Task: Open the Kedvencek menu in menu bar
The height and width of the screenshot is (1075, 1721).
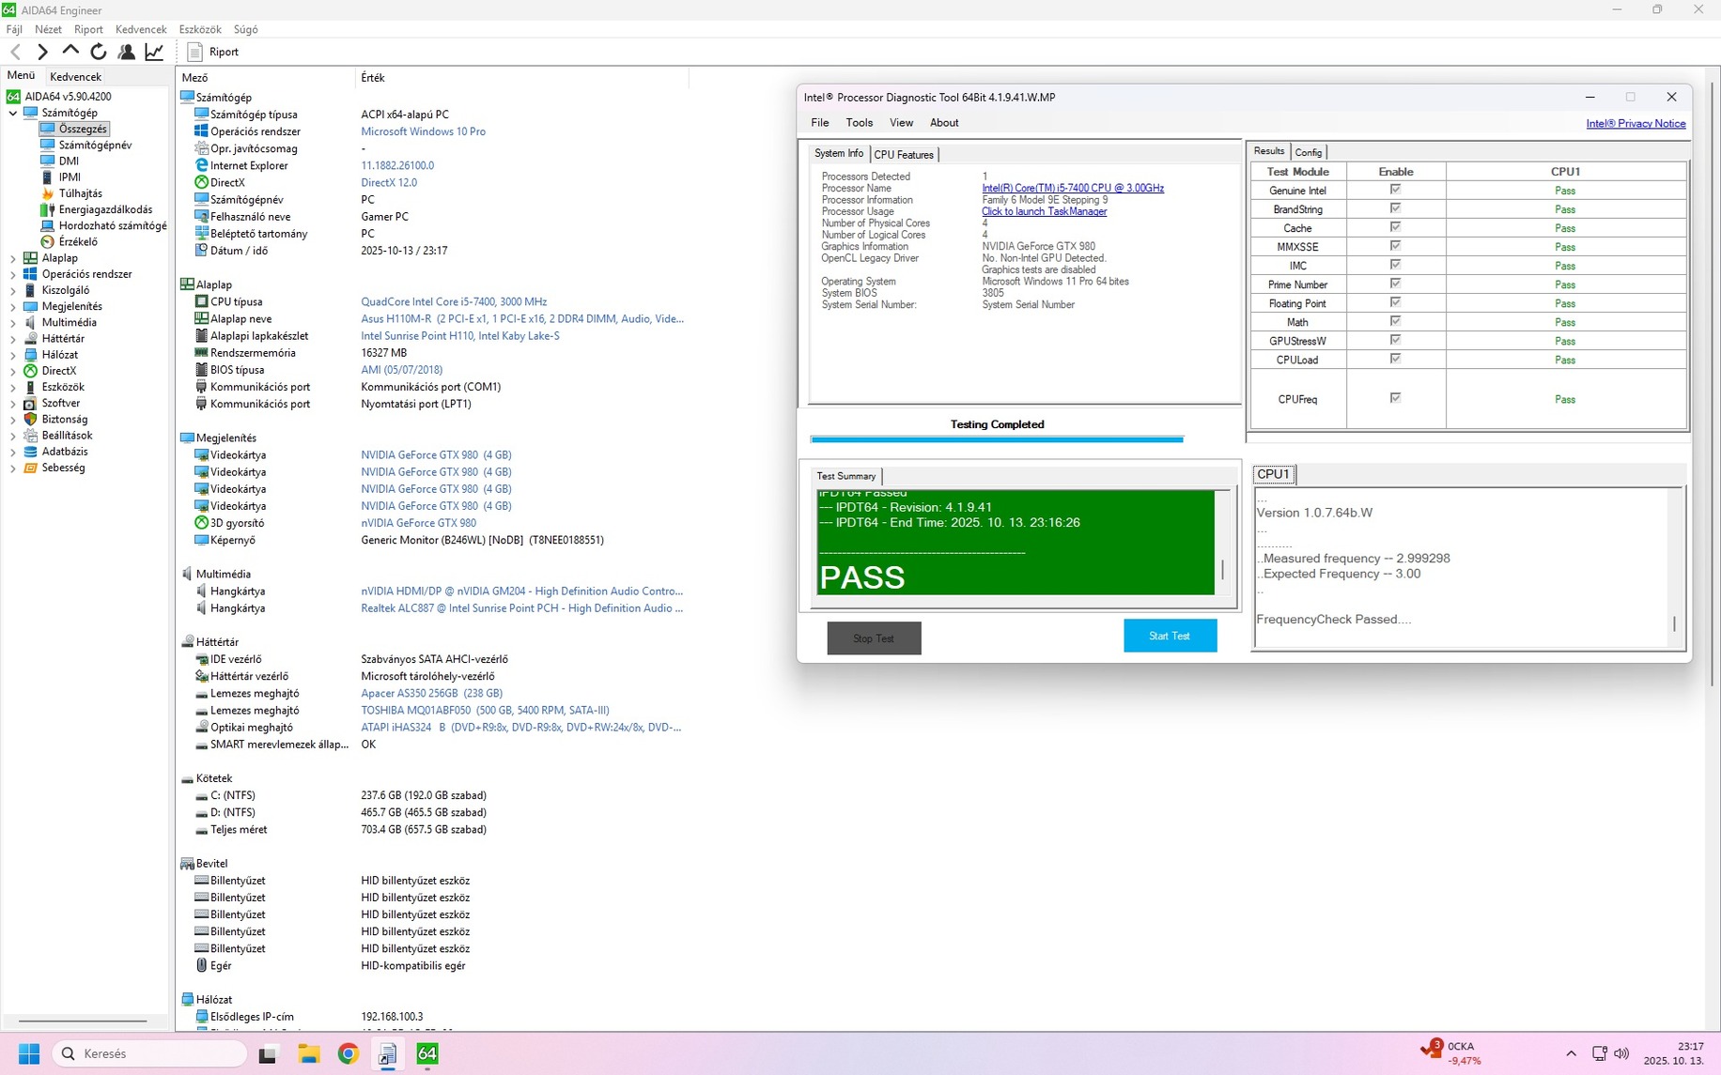Action: (x=141, y=29)
